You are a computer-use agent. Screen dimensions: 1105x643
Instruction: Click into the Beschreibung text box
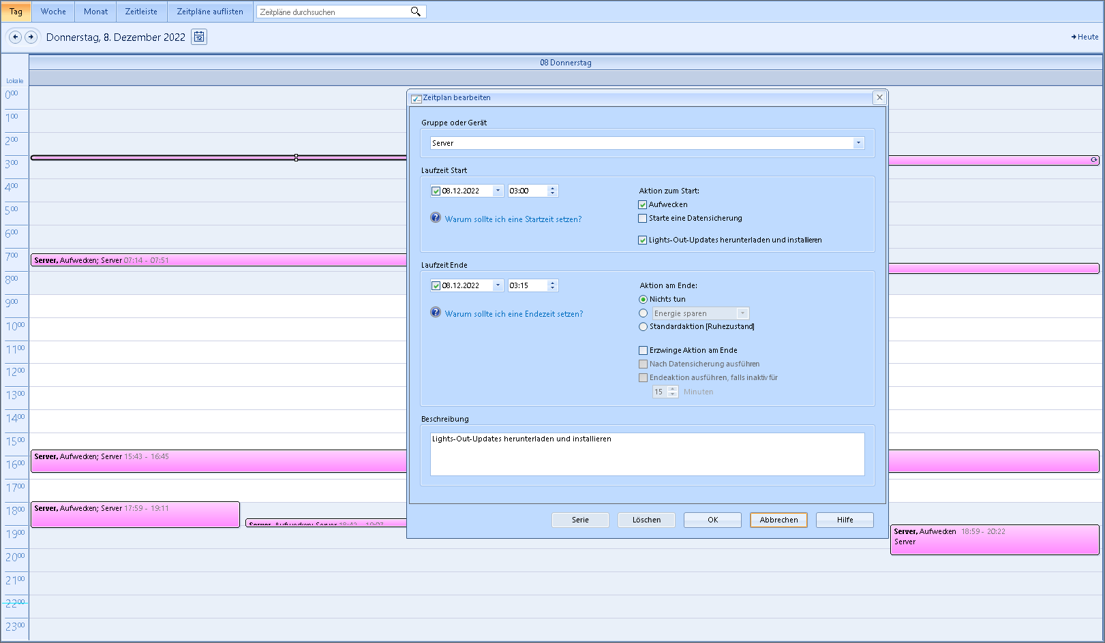point(648,454)
